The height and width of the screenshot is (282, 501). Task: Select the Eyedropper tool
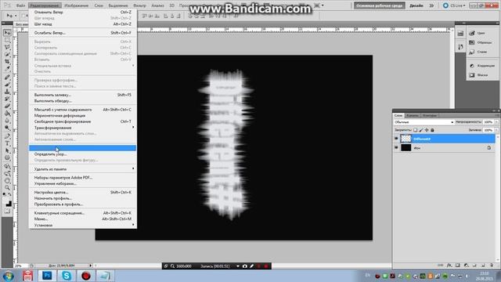tap(7, 68)
